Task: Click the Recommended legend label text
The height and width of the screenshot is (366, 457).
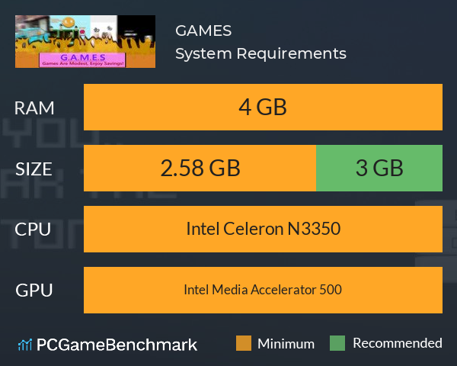Action: (398, 343)
